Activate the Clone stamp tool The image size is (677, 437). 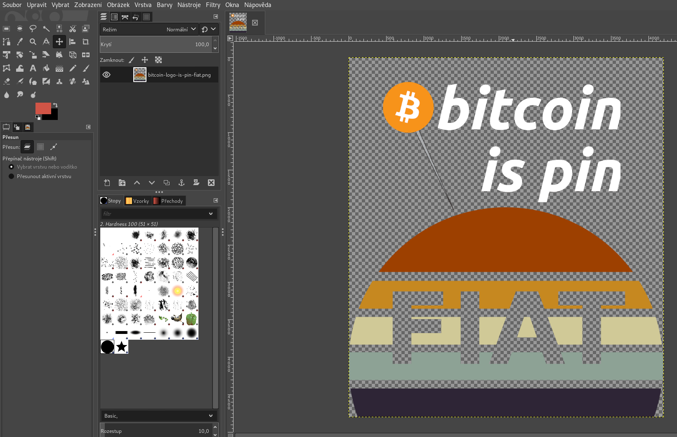pyautogui.click(x=59, y=81)
